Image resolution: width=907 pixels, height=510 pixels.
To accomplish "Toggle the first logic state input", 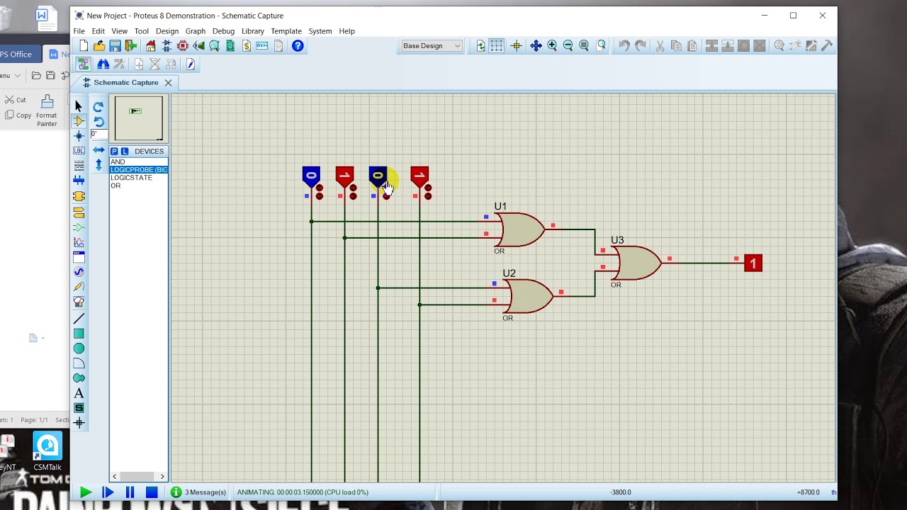I will tap(311, 176).
